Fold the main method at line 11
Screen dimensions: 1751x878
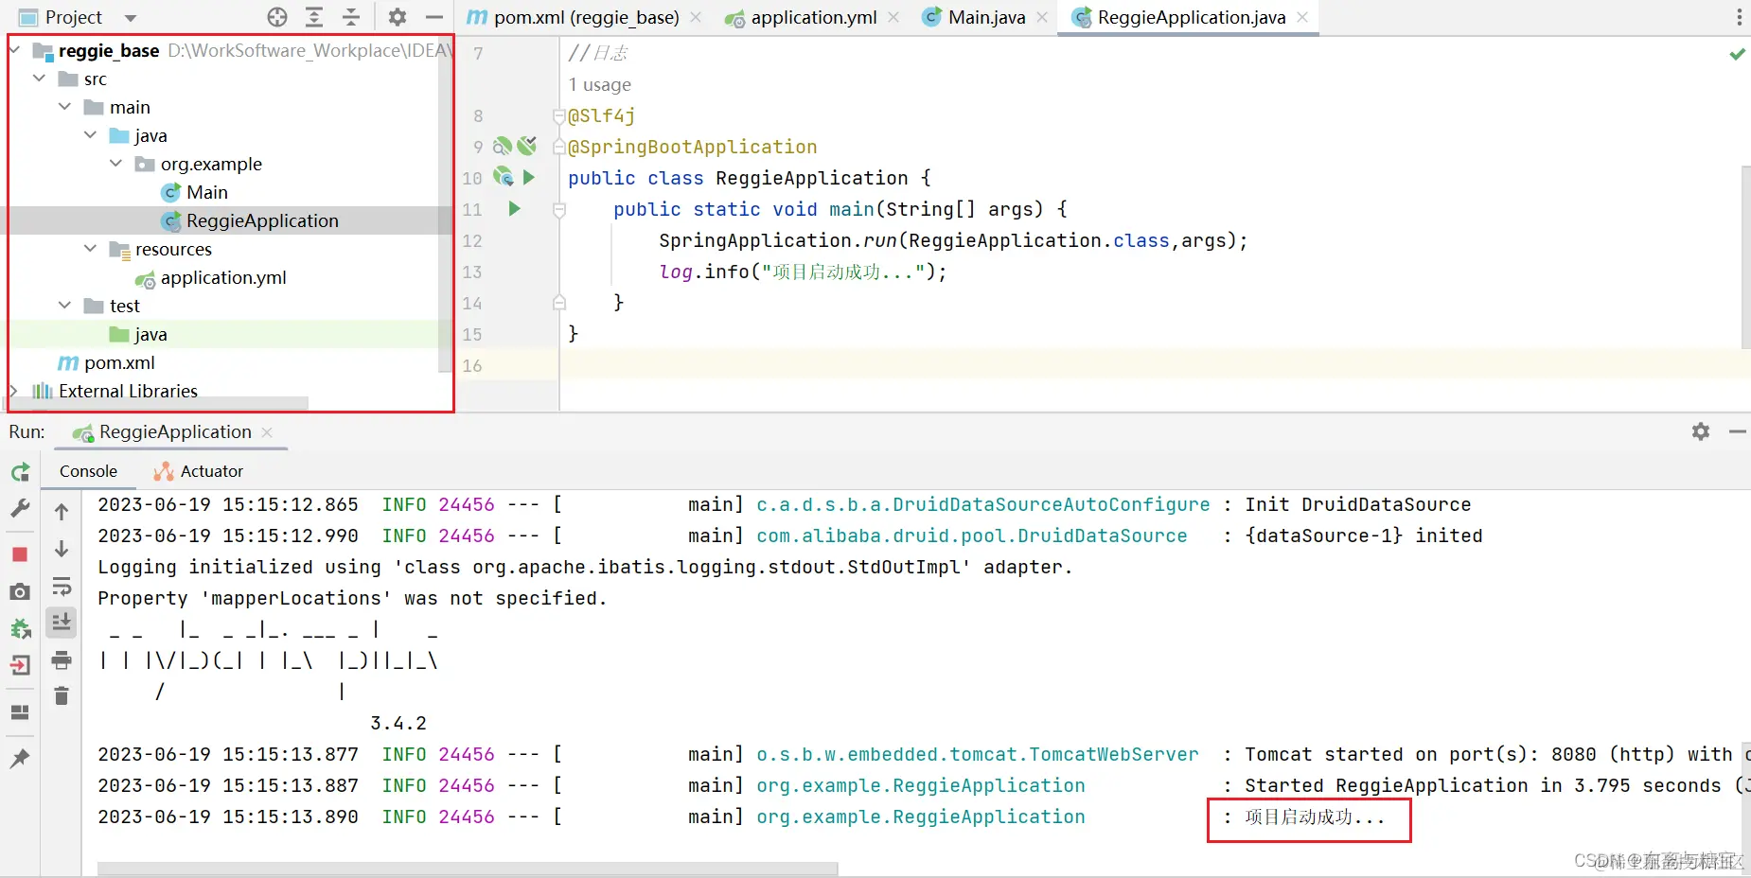tap(559, 209)
